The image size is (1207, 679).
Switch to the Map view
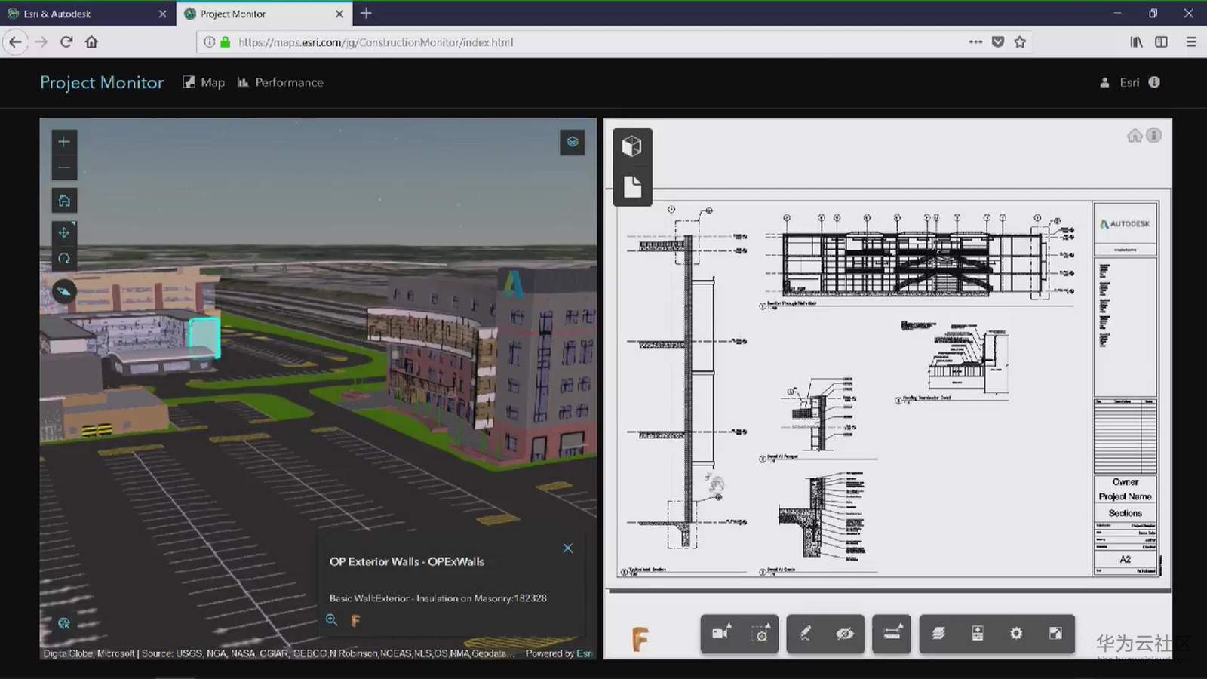coord(204,82)
